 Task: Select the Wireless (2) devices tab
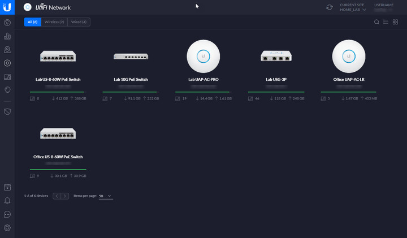(54, 22)
